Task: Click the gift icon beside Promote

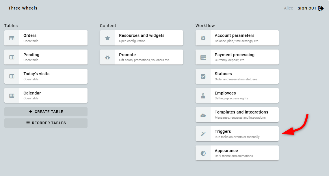Action: tap(107, 57)
